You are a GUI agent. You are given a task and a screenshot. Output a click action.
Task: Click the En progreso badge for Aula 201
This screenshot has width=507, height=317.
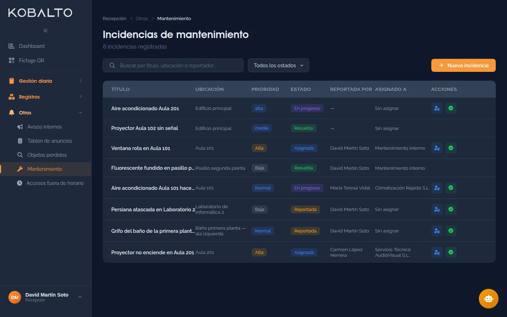pyautogui.click(x=307, y=108)
